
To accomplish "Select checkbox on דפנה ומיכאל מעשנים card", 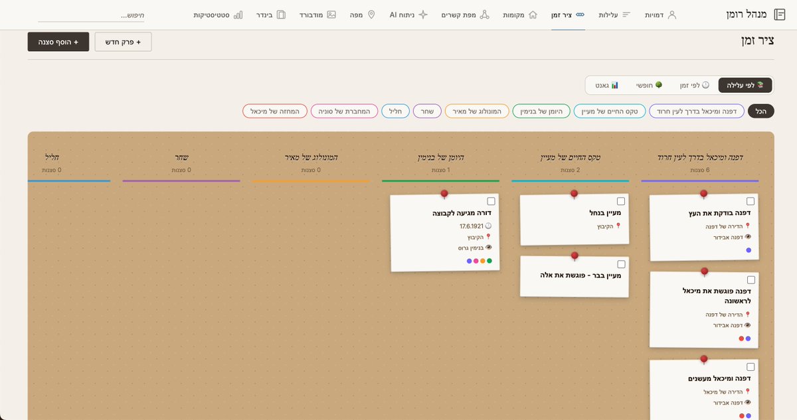I will 751,367.
